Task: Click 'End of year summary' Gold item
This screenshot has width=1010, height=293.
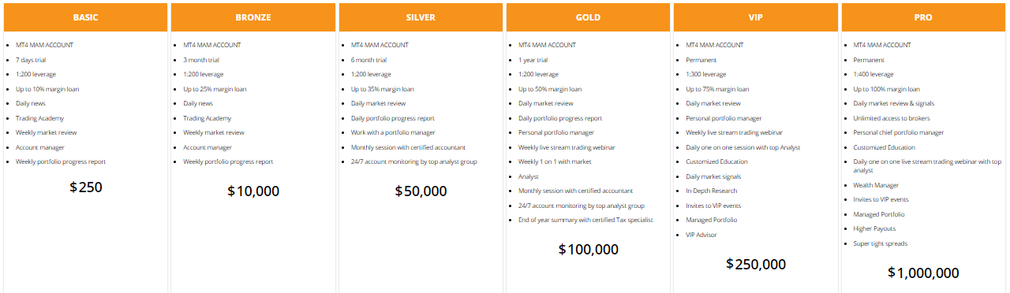Action: [x=585, y=220]
